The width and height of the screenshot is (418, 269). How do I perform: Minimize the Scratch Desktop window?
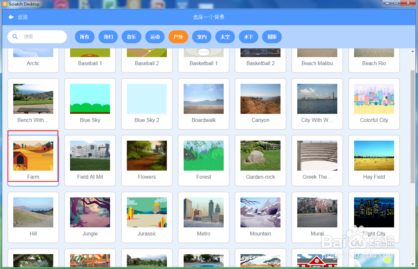[x=388, y=3]
